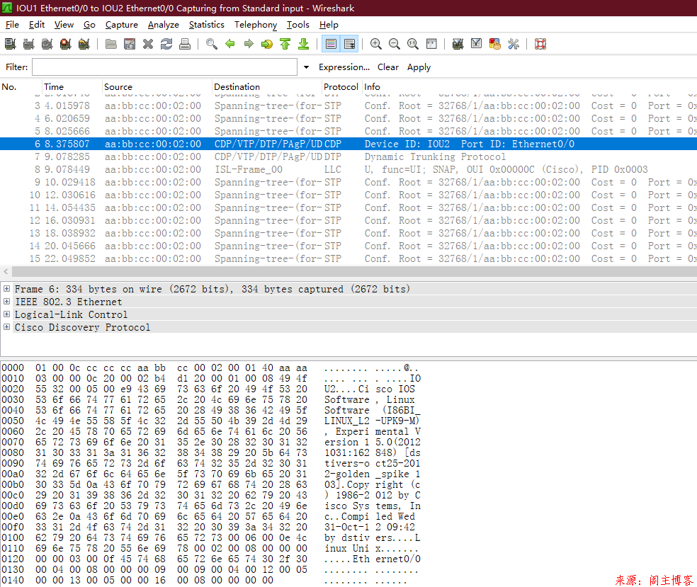Image resolution: width=697 pixels, height=587 pixels.
Task: Open the Edit menu
Action: click(x=36, y=25)
